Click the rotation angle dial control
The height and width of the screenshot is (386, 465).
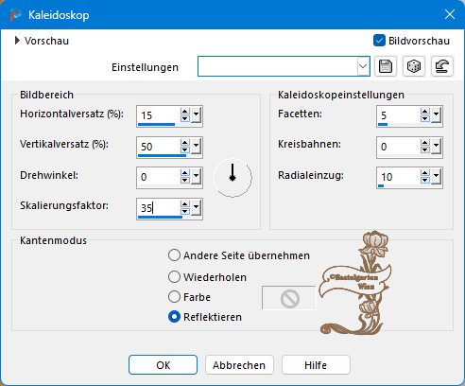[x=232, y=178]
